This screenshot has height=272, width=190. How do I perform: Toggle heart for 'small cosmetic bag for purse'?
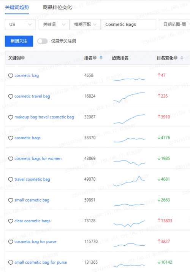(x=11, y=262)
